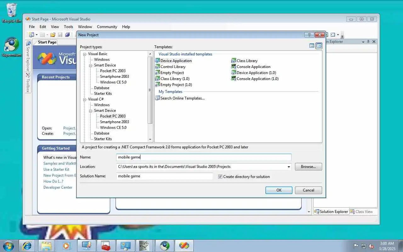
Task: Open the View menu
Action: tap(55, 27)
